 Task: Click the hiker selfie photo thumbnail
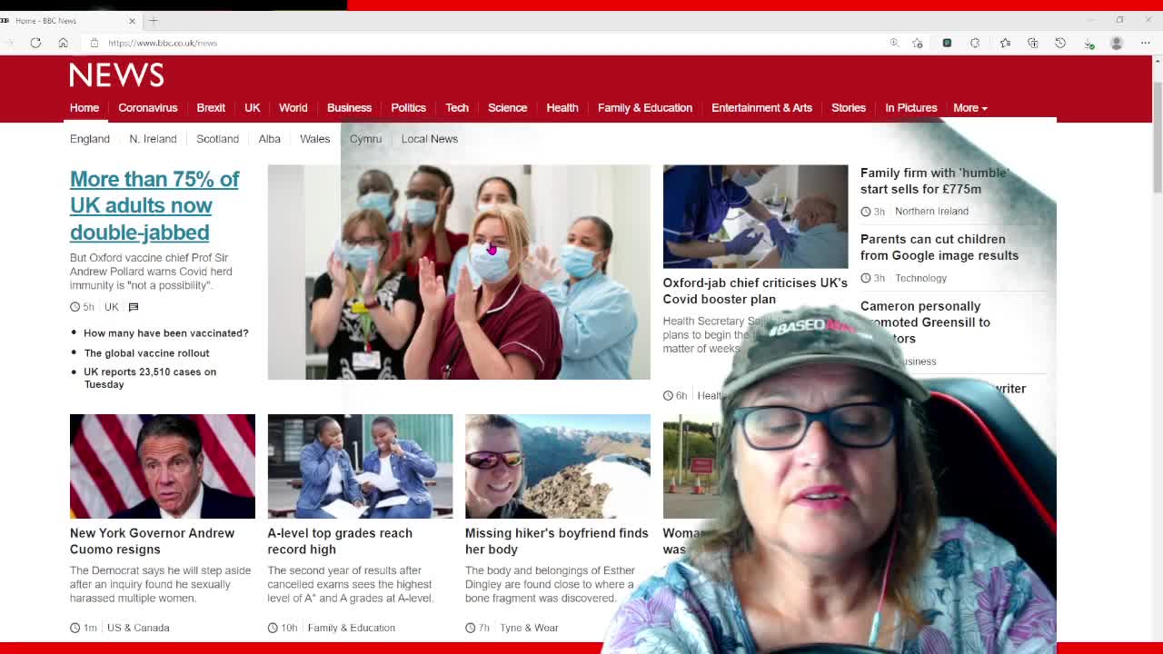click(x=558, y=466)
